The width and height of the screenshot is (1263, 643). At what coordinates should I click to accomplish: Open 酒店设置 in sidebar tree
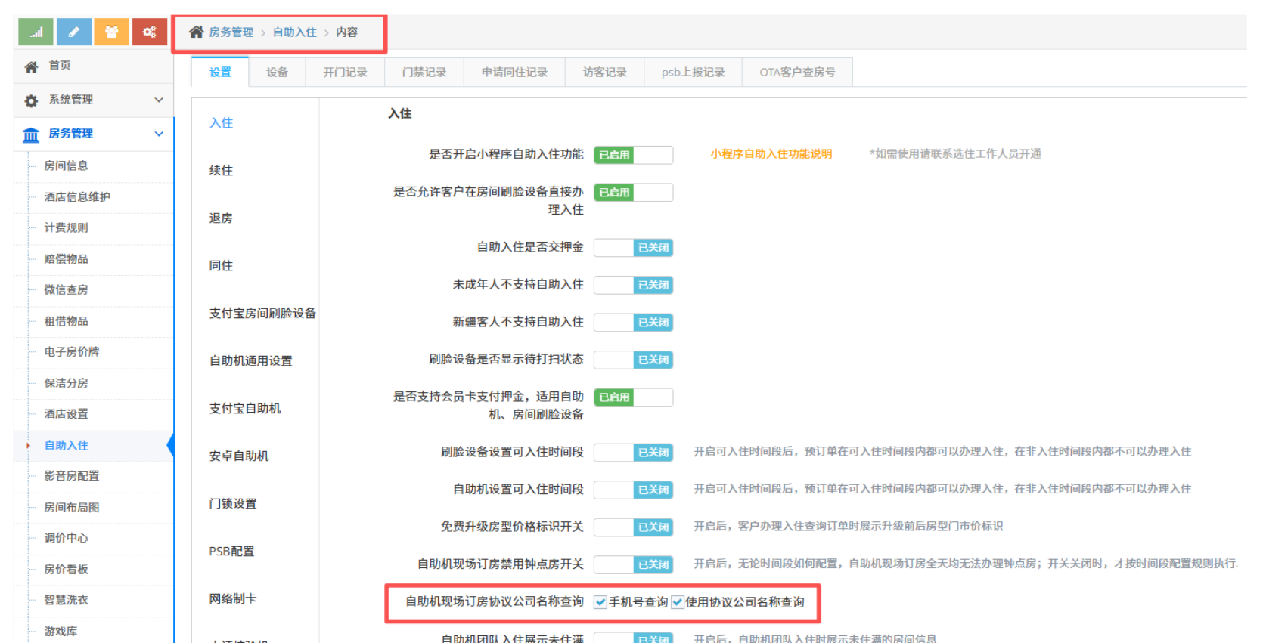[x=66, y=414]
